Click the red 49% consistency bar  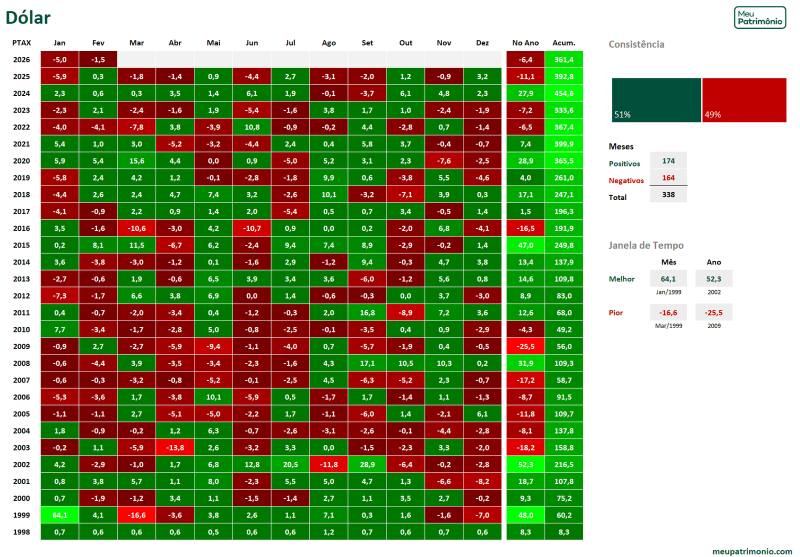(744, 100)
